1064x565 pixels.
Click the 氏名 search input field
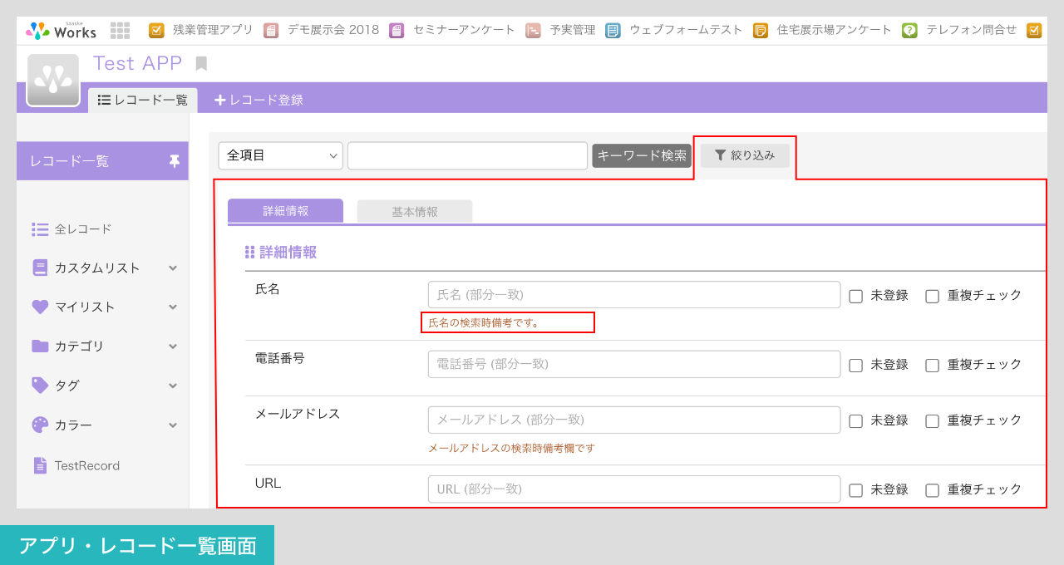pos(634,295)
